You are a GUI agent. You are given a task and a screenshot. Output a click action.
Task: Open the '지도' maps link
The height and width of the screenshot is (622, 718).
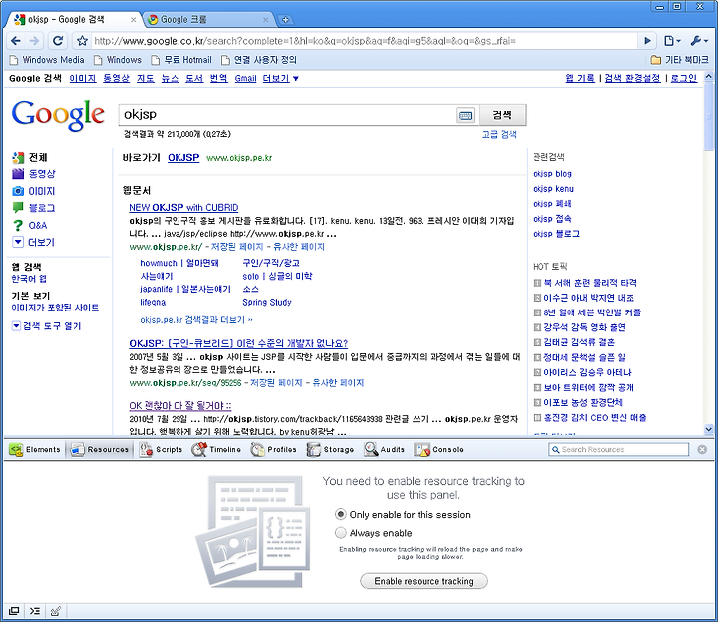(x=146, y=79)
